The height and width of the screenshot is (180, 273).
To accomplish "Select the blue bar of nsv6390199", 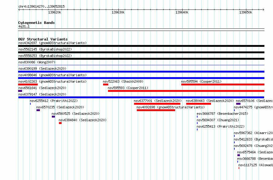I will point(141,72).
